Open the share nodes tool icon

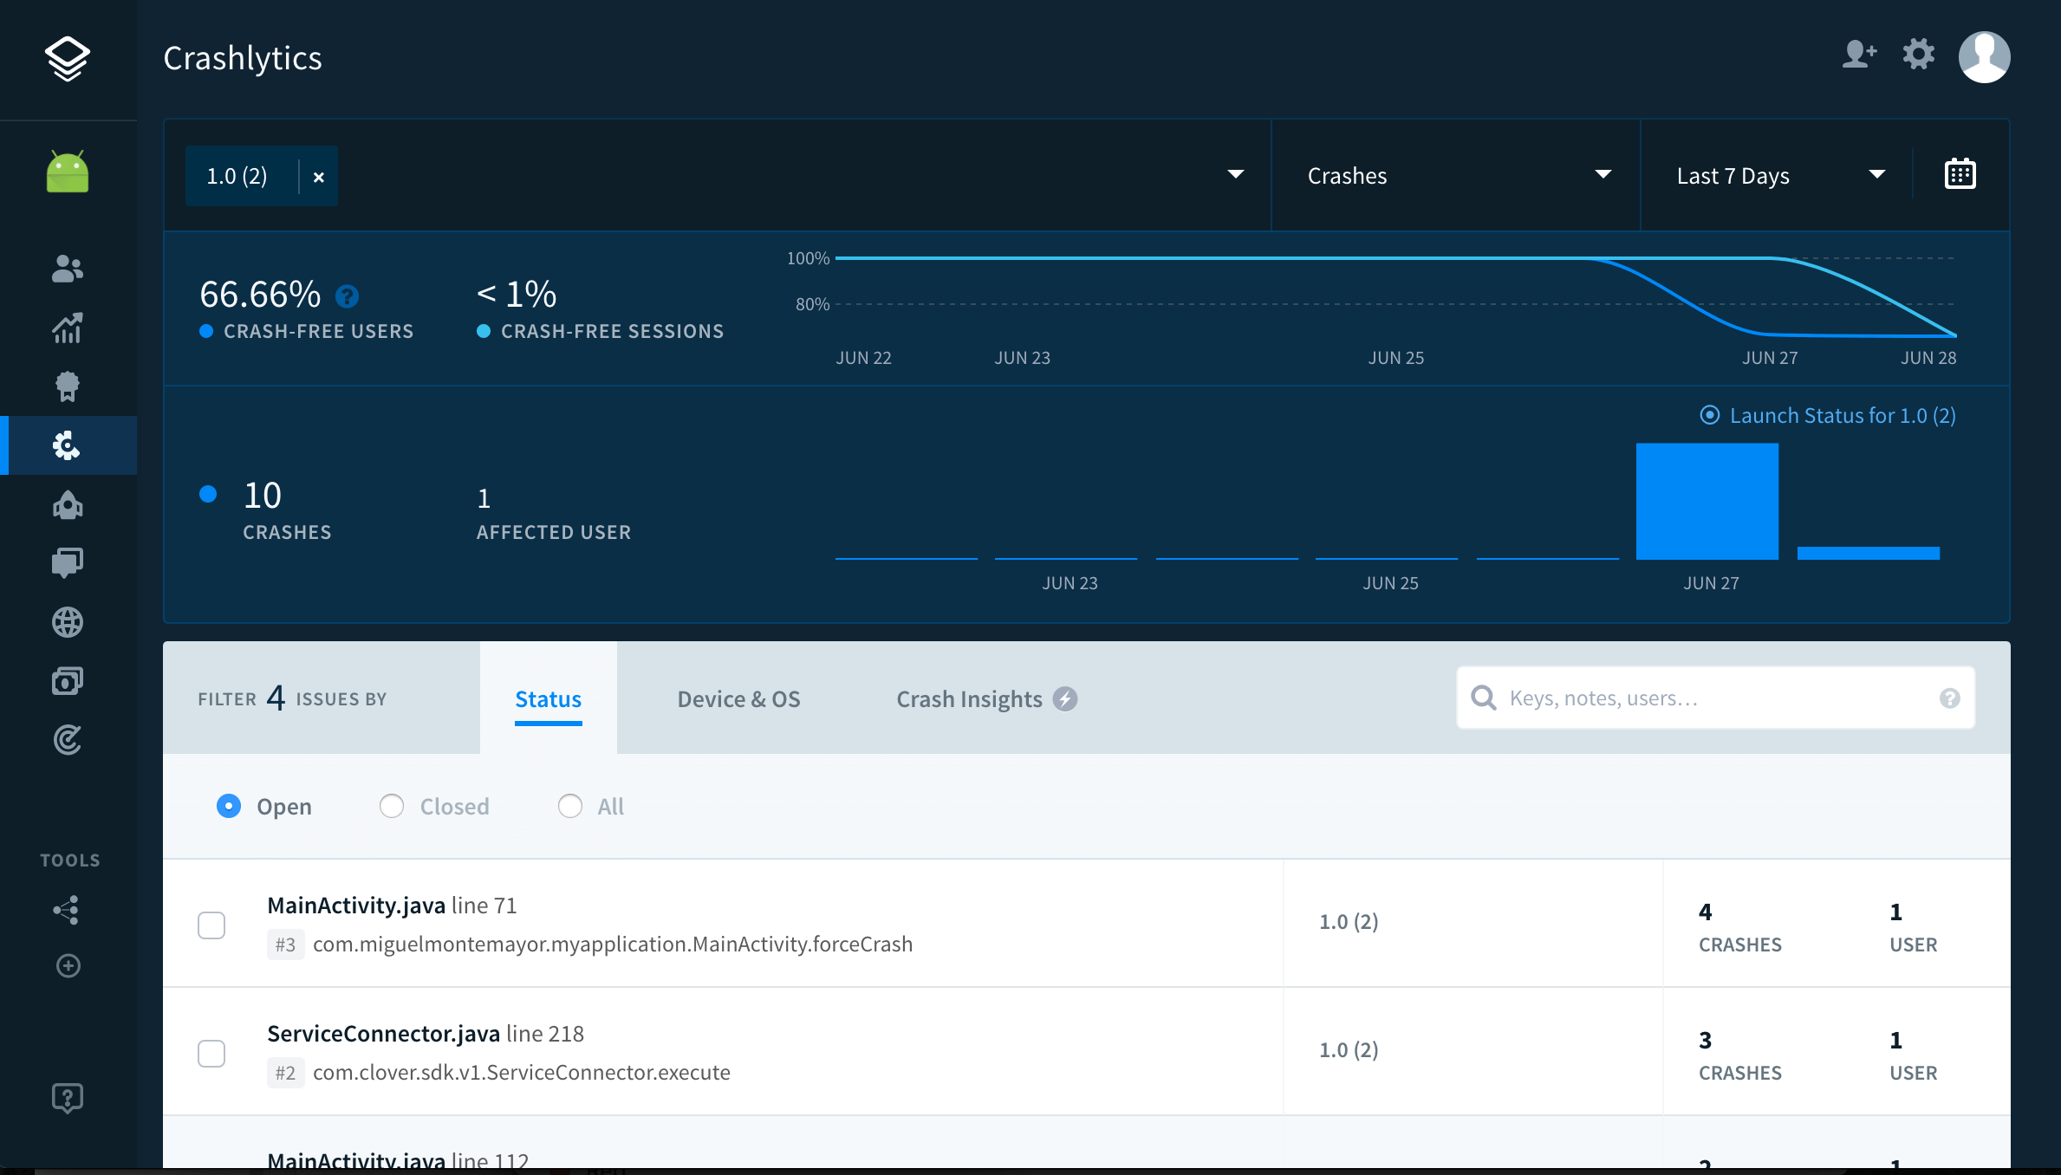pos(68,911)
